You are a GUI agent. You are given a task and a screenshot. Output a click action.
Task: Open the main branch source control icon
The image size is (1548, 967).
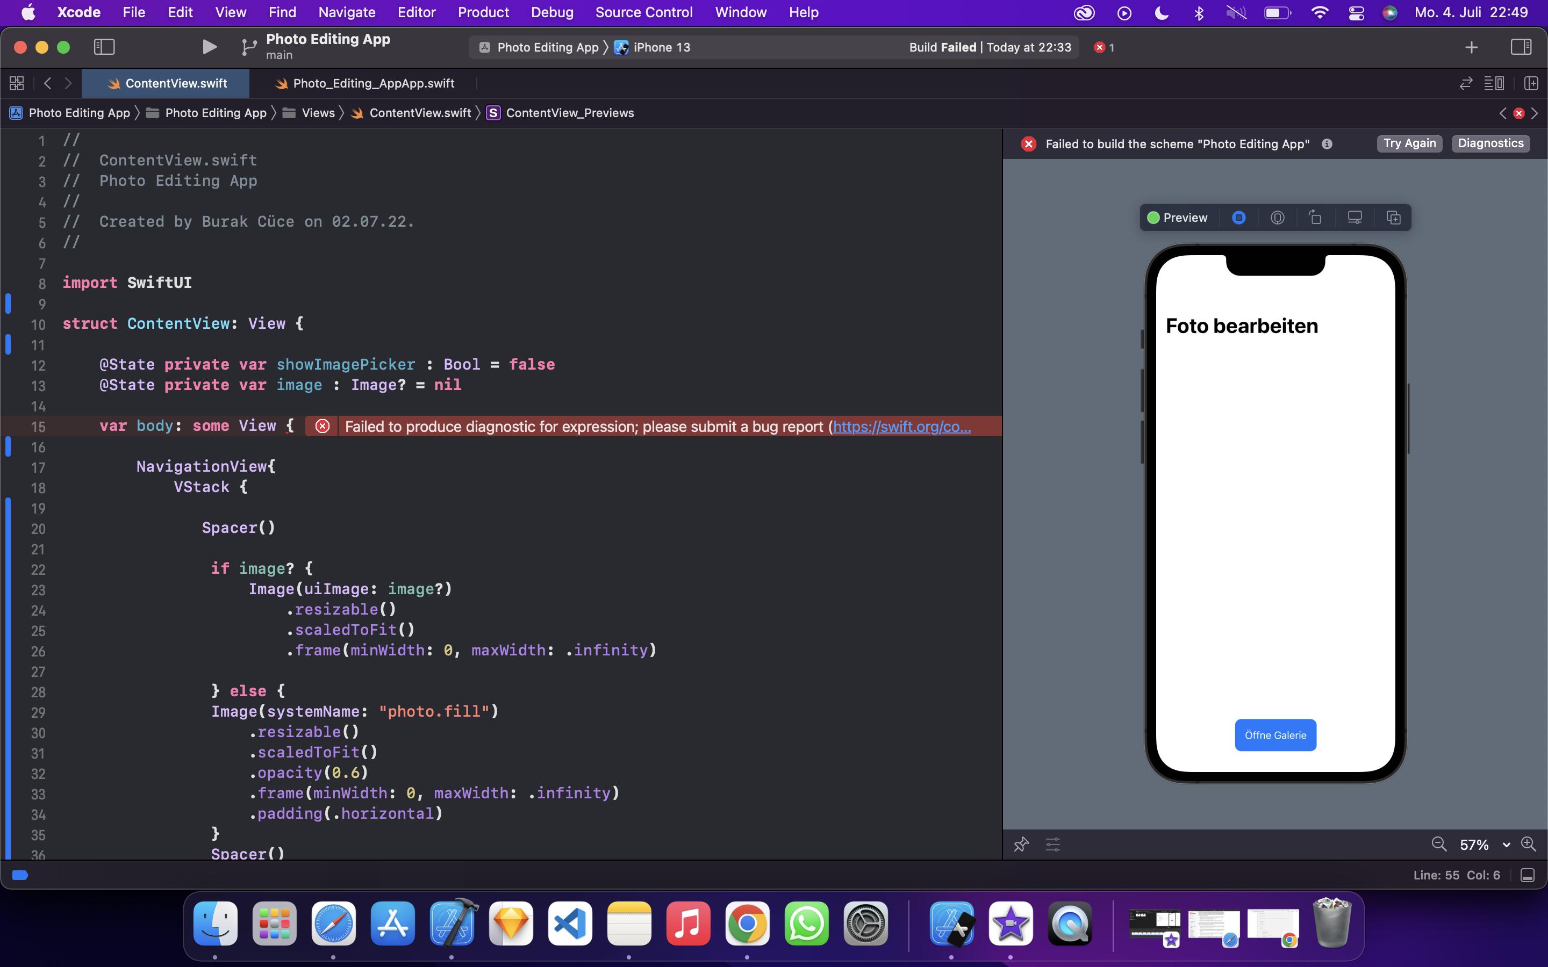[x=248, y=47]
